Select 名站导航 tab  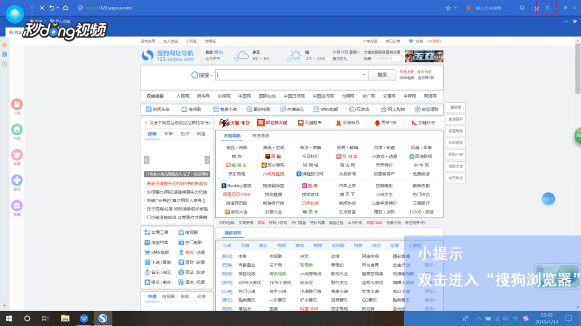tap(232, 136)
